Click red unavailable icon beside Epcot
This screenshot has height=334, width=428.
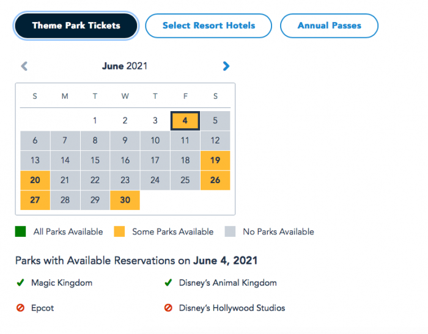pos(20,308)
